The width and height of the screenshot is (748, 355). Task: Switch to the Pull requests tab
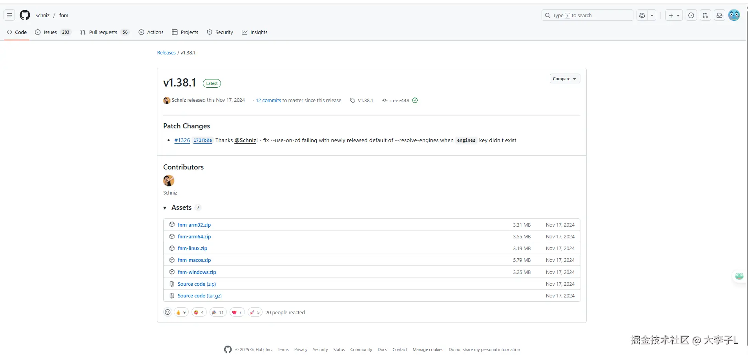104,32
